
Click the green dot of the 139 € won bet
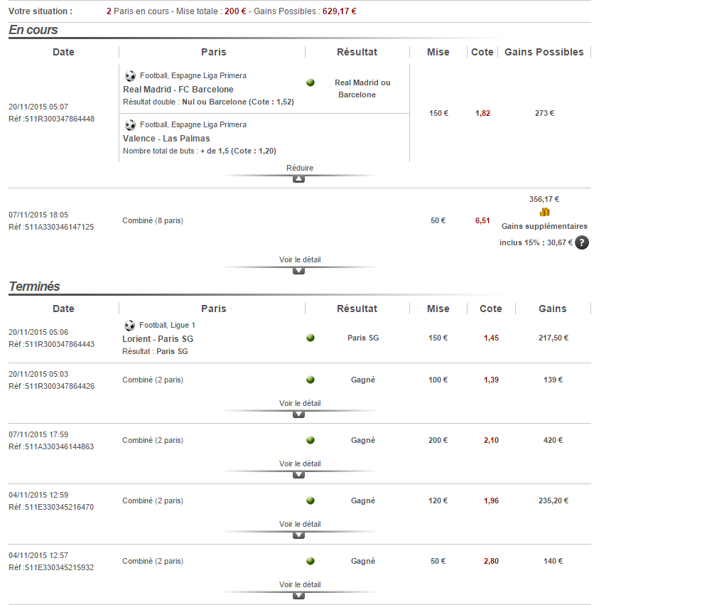click(x=310, y=380)
